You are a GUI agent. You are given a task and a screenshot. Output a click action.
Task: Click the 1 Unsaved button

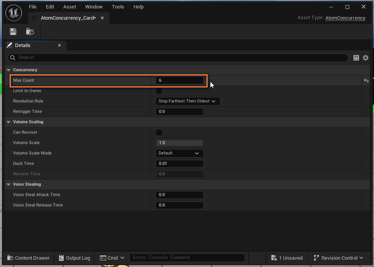pos(287,258)
